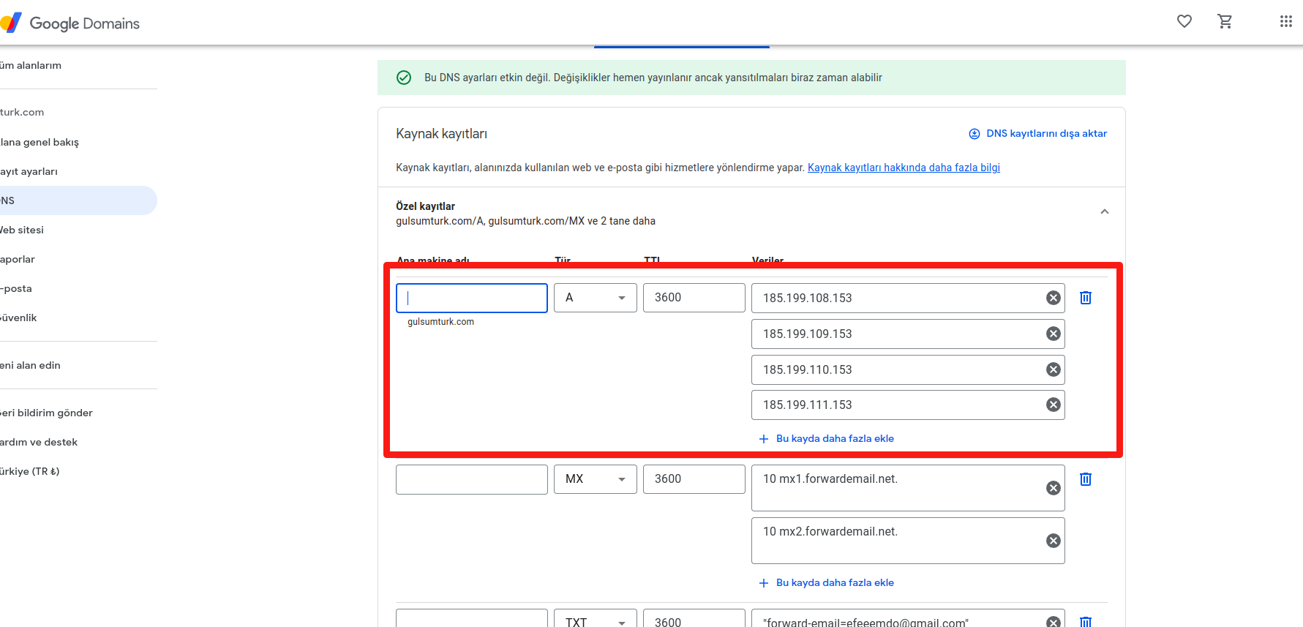
Task: Remove the forward-email TXT value
Action: [x=1054, y=621]
